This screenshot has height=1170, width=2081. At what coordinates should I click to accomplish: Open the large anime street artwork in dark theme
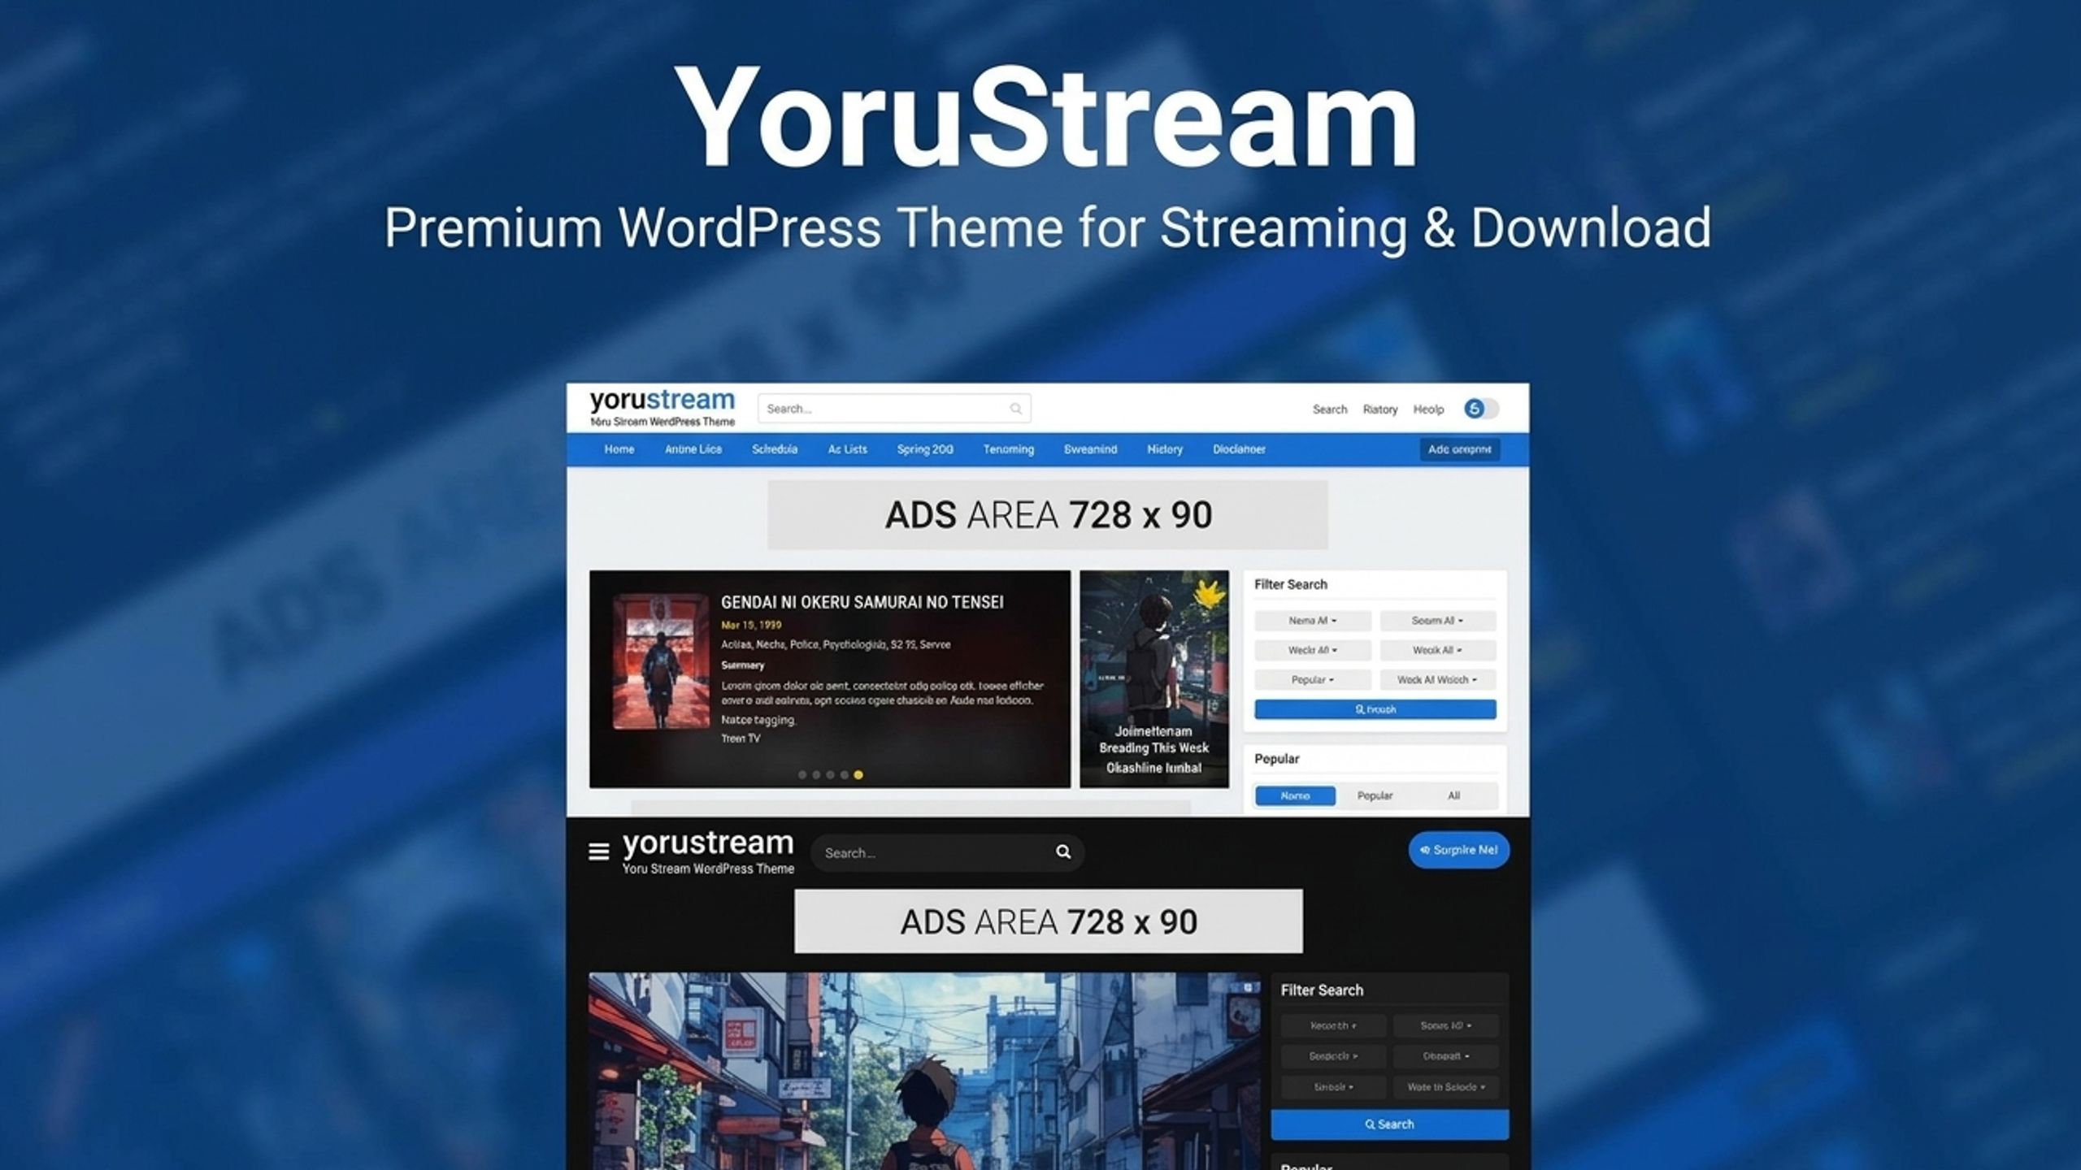point(924,1071)
